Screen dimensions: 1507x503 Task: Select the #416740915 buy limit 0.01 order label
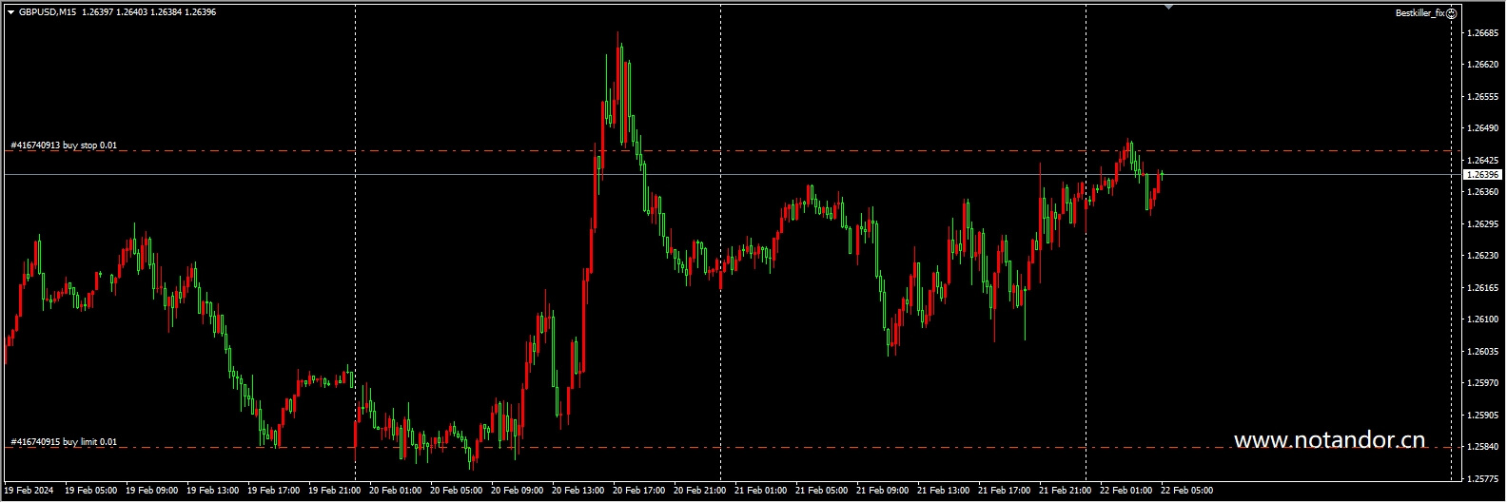64,442
